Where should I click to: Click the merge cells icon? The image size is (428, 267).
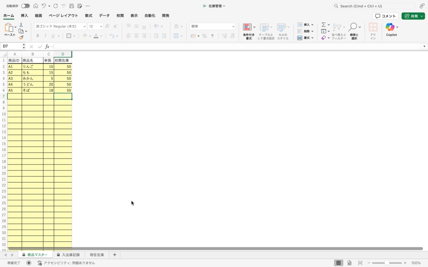tap(176, 36)
